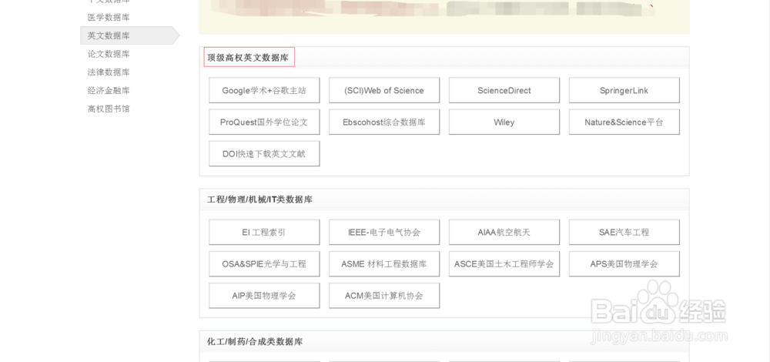This screenshot has height=362, width=770.
Task: Open IEEE-电子电气协会 database
Action: pos(384,233)
